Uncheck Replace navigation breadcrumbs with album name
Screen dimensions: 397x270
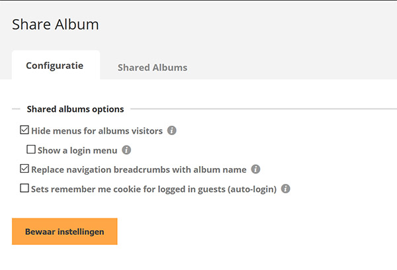24,169
